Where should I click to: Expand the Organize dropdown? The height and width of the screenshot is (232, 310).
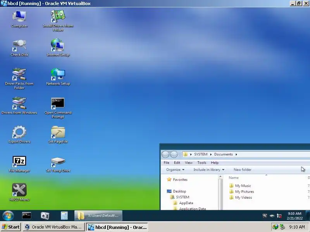[x=175, y=170]
